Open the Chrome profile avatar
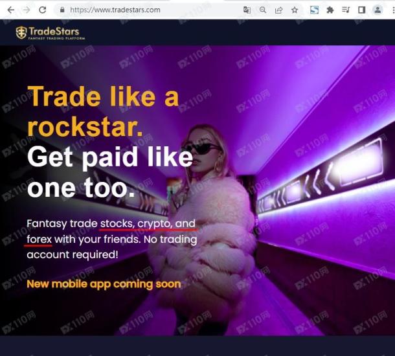The image size is (395, 356). [378, 10]
